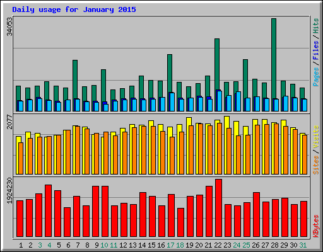
Task: Click the red KBytes bar for day 18
Action: (181, 222)
